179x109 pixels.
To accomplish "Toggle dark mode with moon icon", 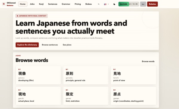I will (x=114, y=4).
